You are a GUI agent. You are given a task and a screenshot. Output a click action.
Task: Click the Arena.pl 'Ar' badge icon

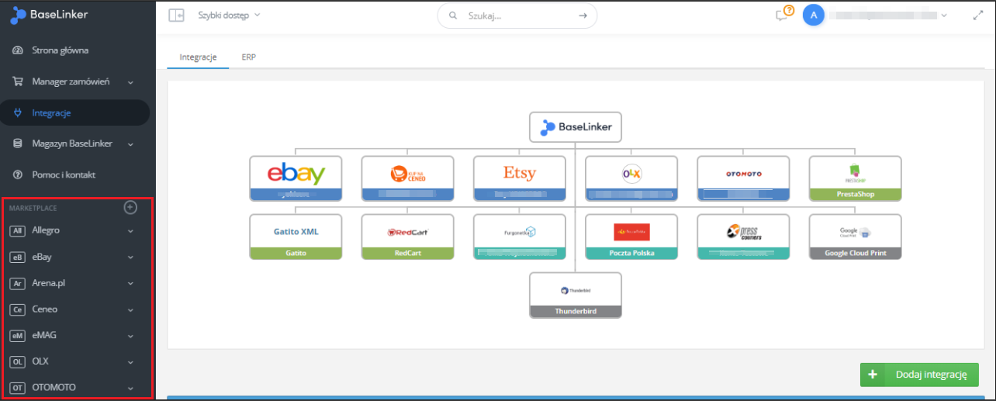click(18, 283)
